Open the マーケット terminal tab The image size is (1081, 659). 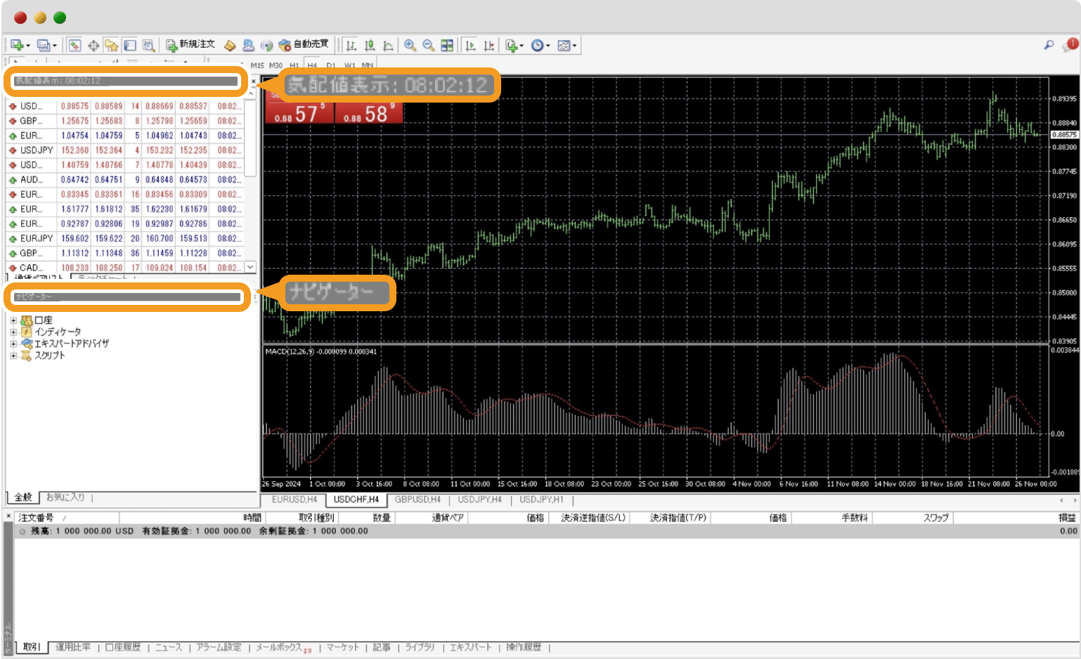click(342, 647)
